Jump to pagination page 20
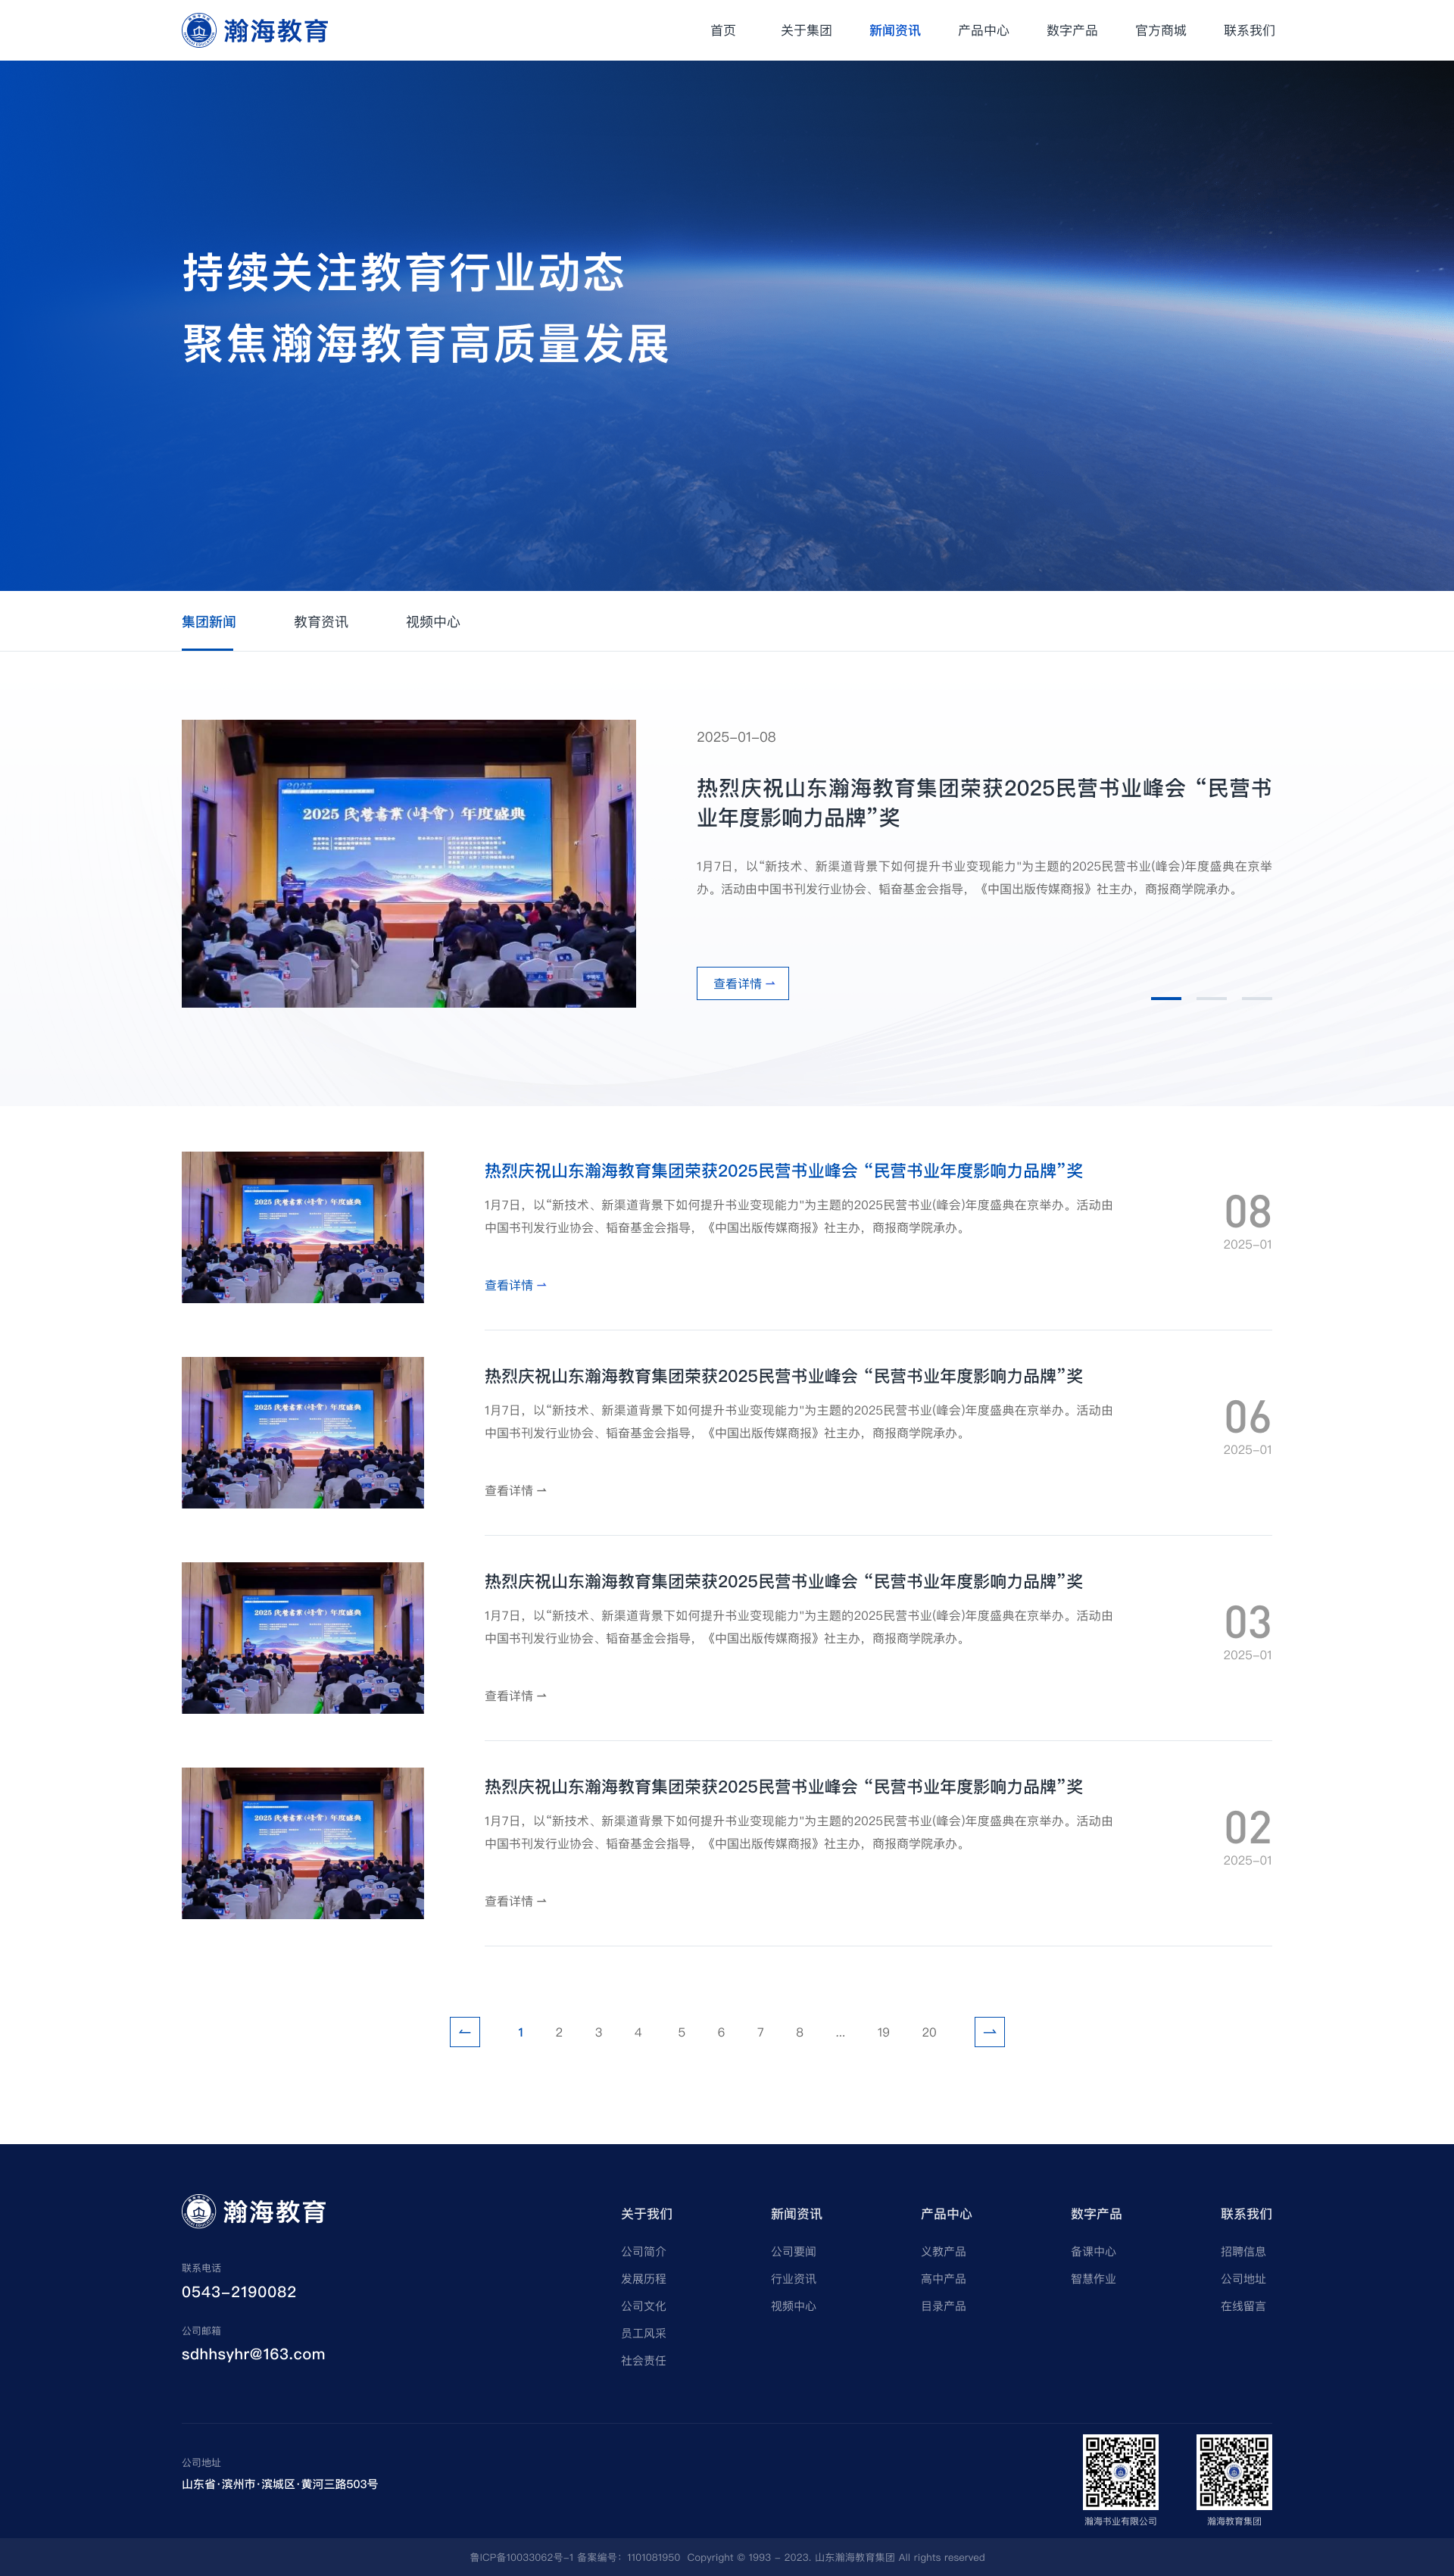This screenshot has width=1454, height=2576. pos(928,2032)
